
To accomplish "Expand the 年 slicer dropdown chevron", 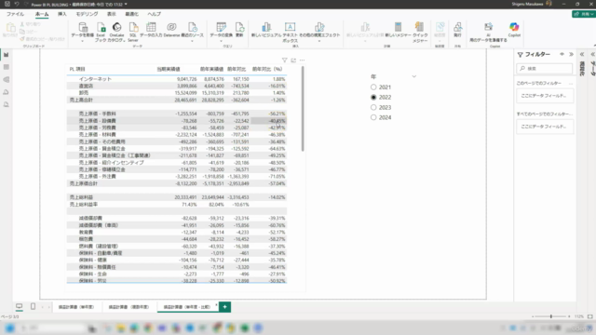I will point(413,76).
